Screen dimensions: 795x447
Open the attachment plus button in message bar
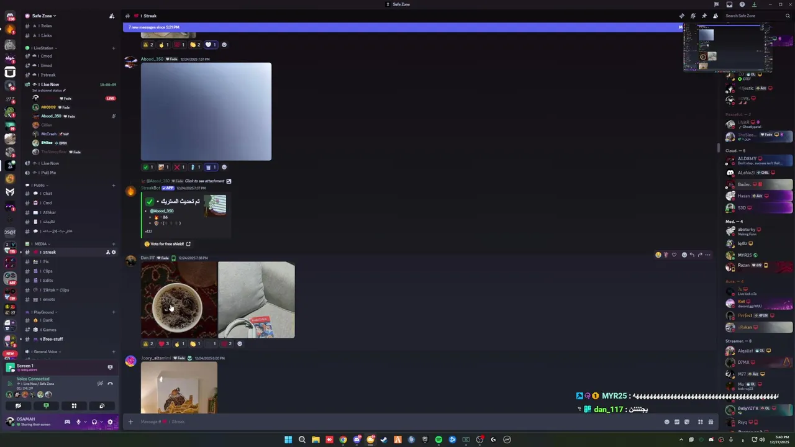coord(130,422)
